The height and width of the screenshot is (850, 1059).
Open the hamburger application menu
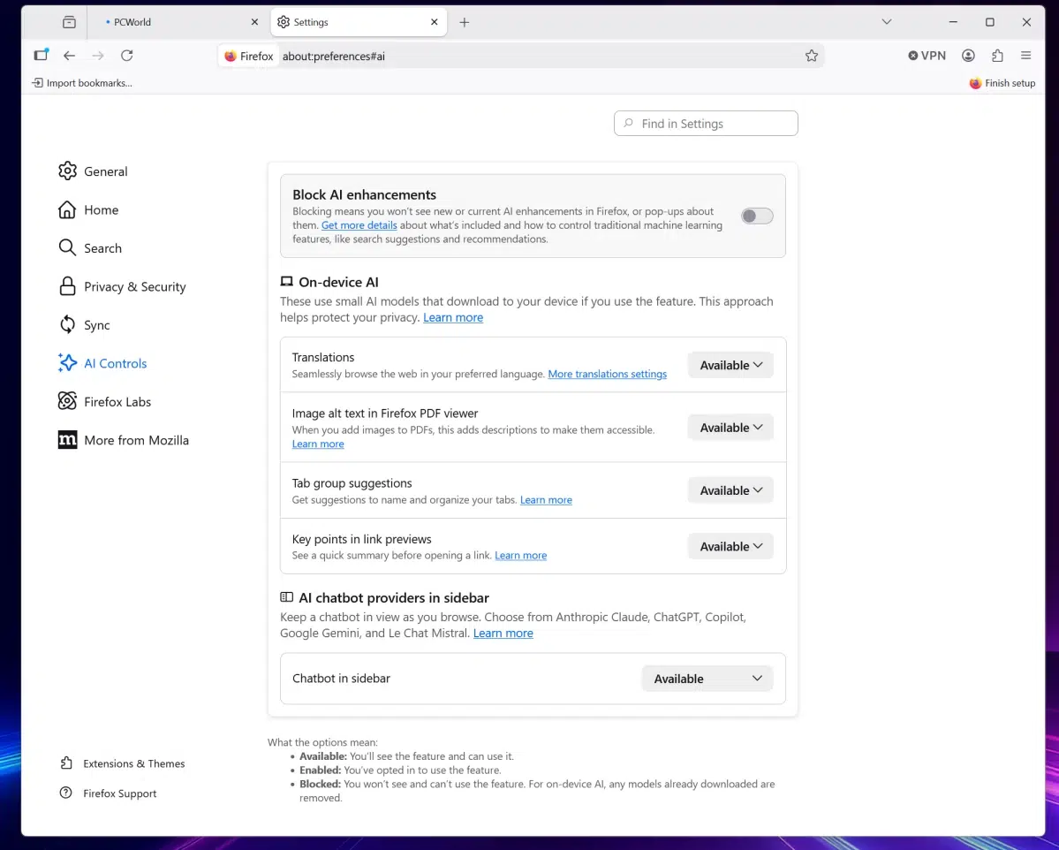1025,55
